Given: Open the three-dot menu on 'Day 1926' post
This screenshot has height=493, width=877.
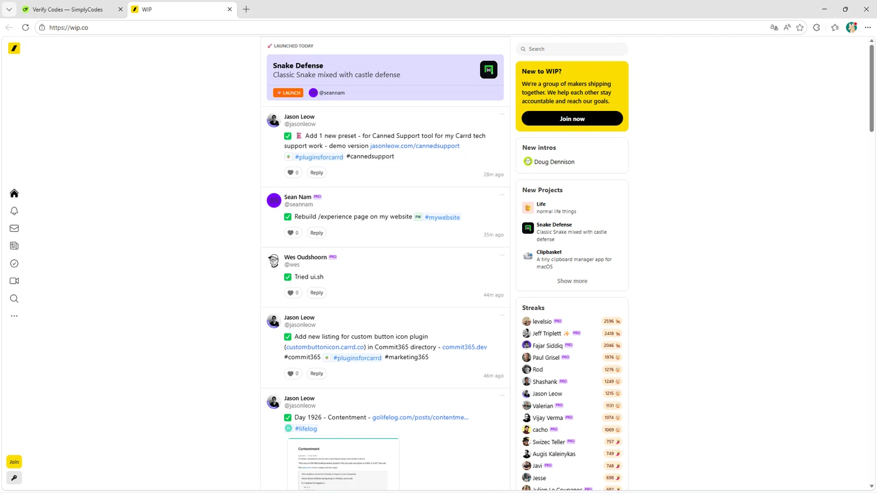Looking at the screenshot, I should tap(502, 395).
